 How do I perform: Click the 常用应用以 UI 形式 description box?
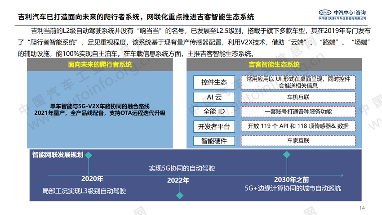pos(298,82)
